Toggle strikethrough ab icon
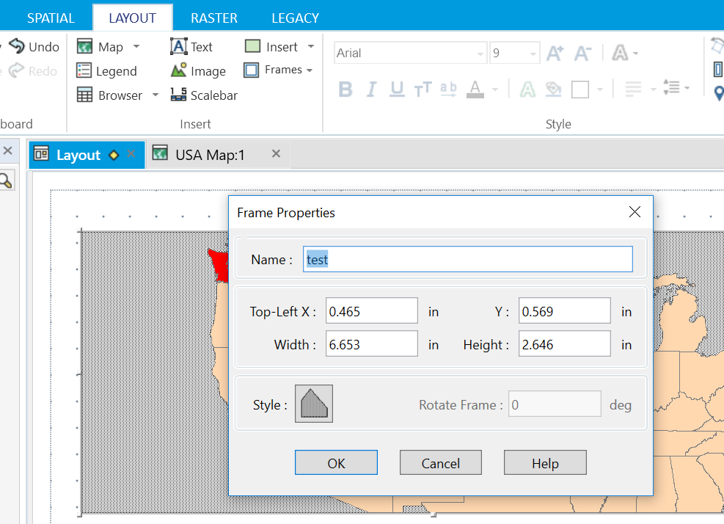Screen dimensions: 724x524 (x=448, y=89)
